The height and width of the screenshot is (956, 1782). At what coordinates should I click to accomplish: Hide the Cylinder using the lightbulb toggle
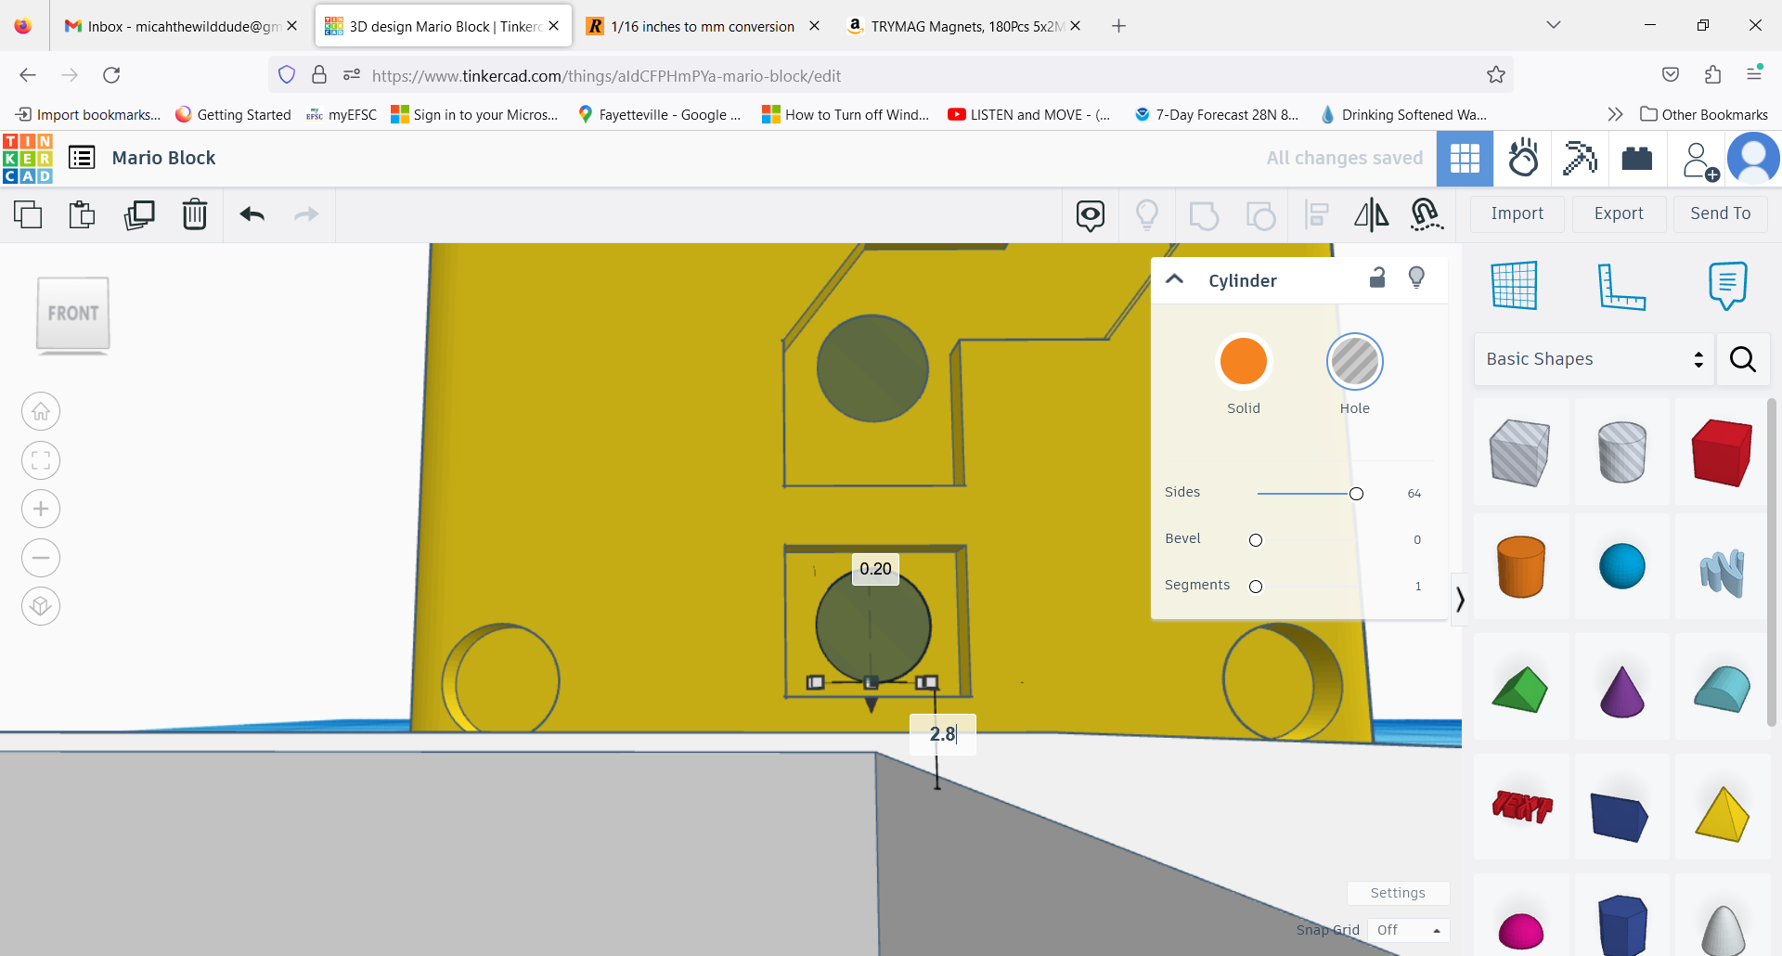pyautogui.click(x=1417, y=277)
